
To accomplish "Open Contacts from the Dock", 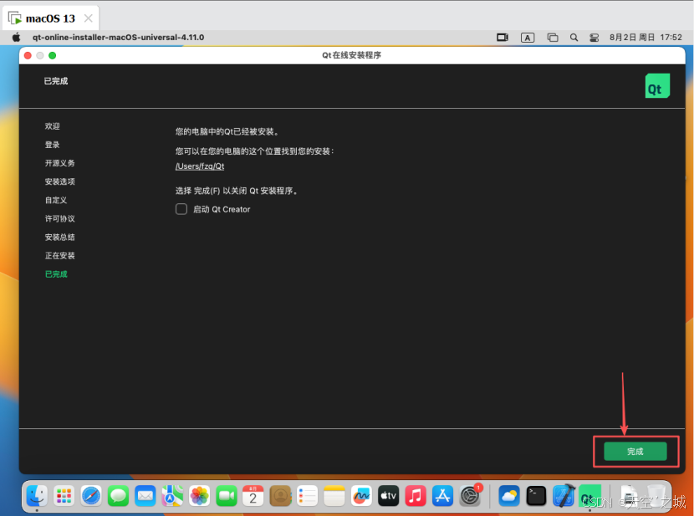I will coord(280,496).
